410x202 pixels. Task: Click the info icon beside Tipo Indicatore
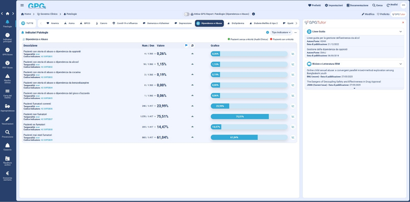[x=267, y=32]
